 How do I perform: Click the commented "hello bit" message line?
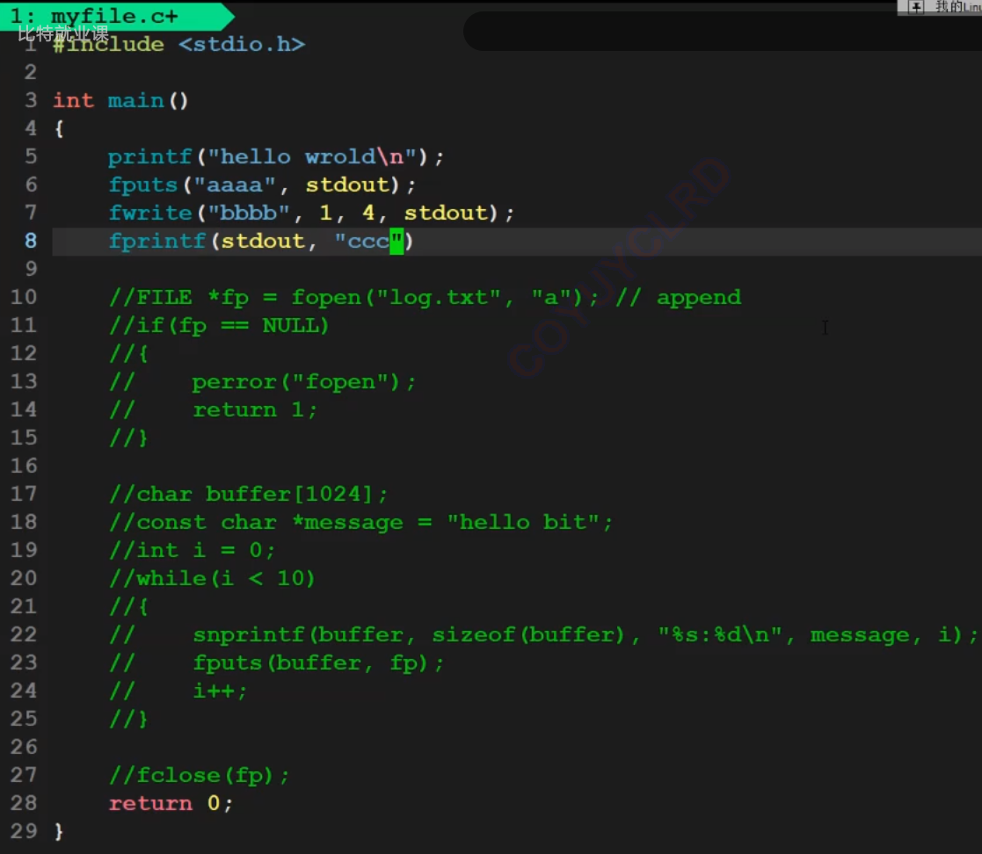coord(360,522)
